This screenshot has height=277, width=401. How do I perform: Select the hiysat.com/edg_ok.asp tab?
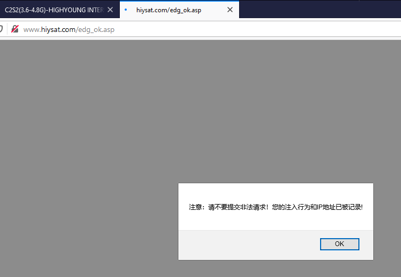179,10
